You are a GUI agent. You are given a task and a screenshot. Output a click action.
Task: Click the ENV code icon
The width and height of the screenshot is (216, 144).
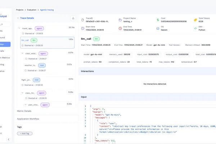pyautogui.click(x=195, y=28)
